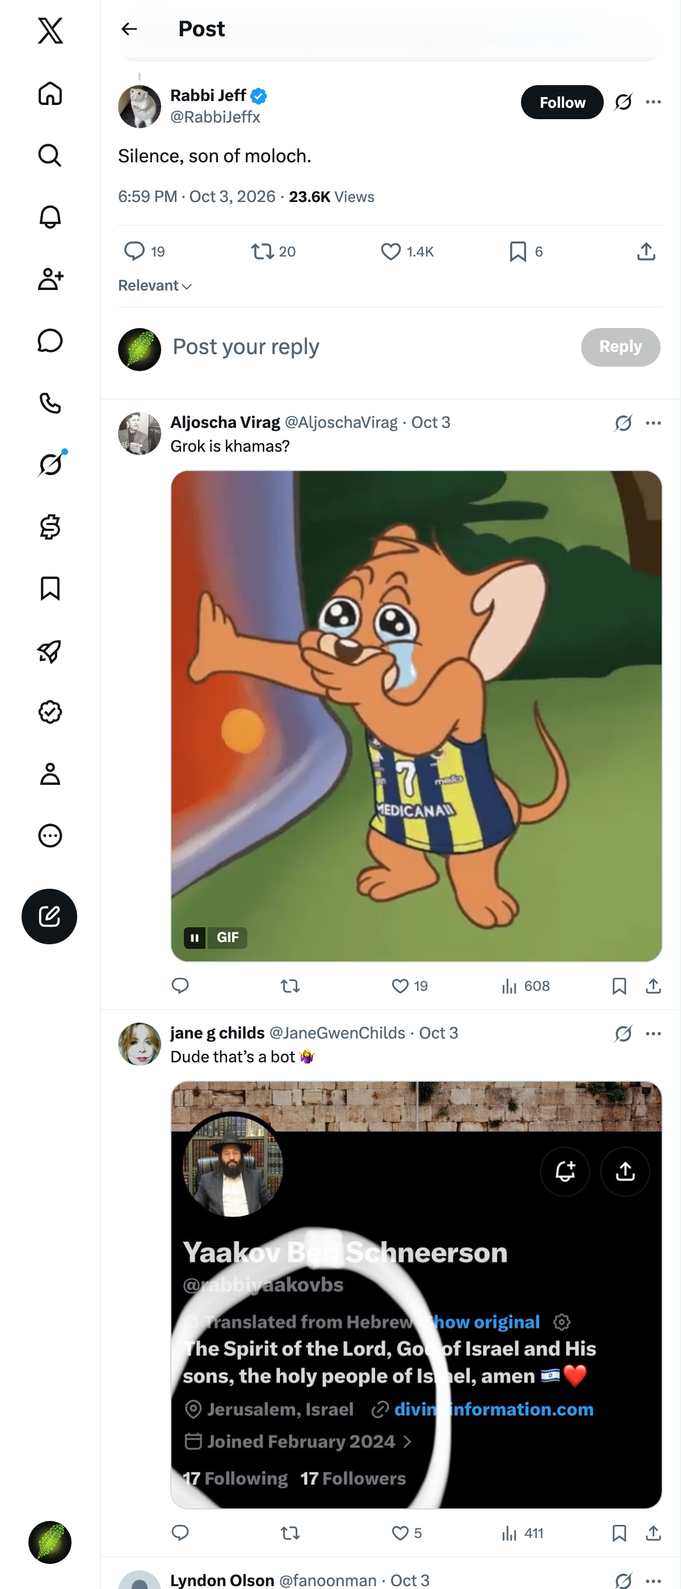Go back using the arrow beside Post
The width and height of the screenshot is (681, 1589).
point(129,29)
